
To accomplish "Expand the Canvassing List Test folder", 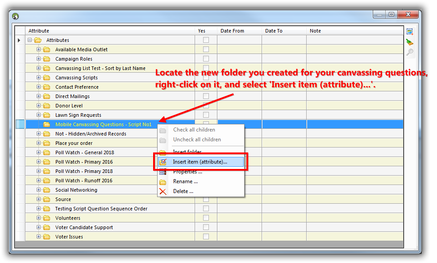I will (x=39, y=68).
